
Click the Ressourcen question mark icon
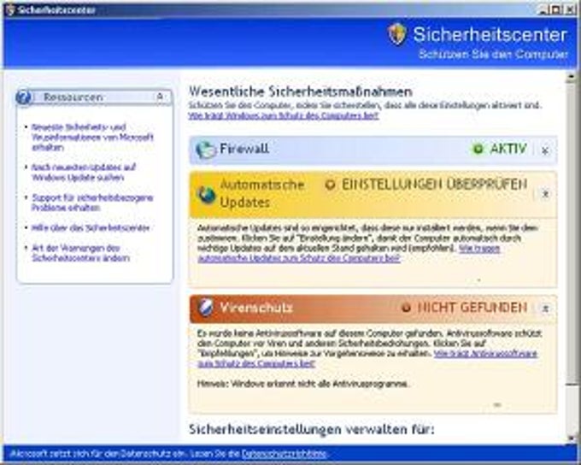click(x=24, y=98)
